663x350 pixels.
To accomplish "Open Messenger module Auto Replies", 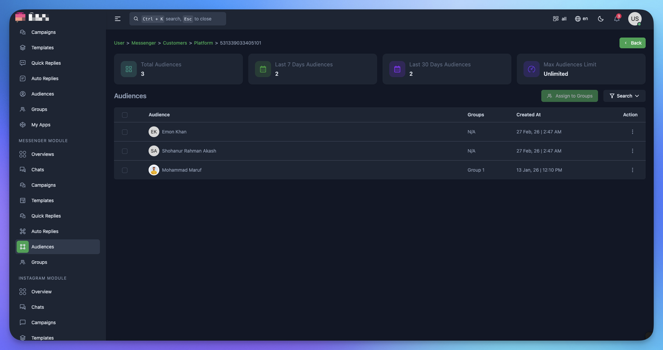I will point(58,231).
